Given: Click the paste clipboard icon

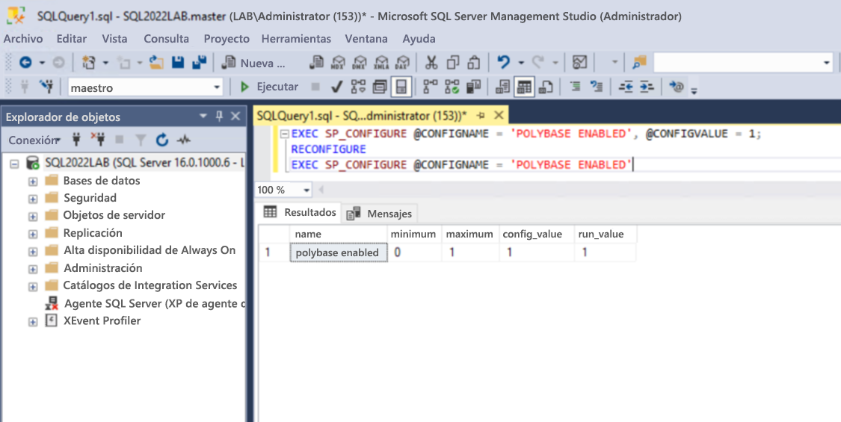Looking at the screenshot, I should click(x=474, y=63).
